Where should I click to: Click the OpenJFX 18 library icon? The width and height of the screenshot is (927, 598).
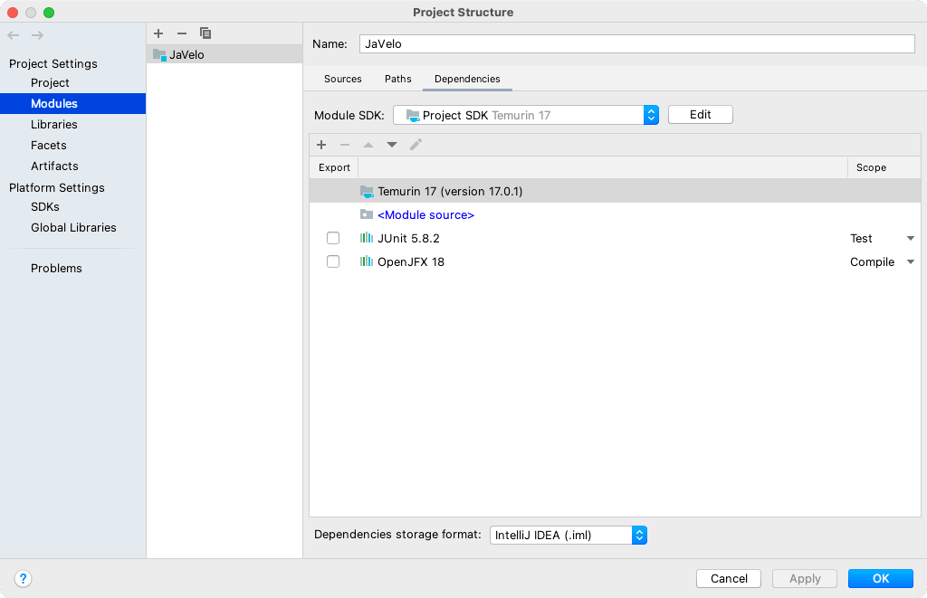click(x=367, y=261)
